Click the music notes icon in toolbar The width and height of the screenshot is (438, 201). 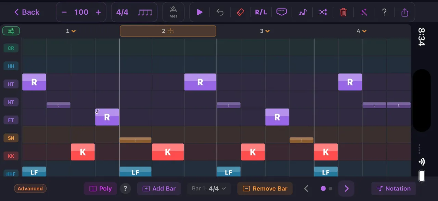pos(302,12)
